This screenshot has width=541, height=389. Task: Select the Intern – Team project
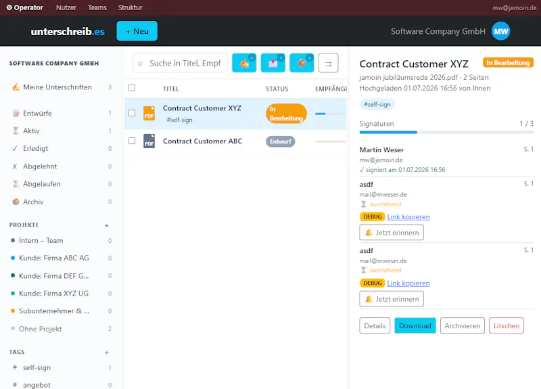pyautogui.click(x=61, y=240)
